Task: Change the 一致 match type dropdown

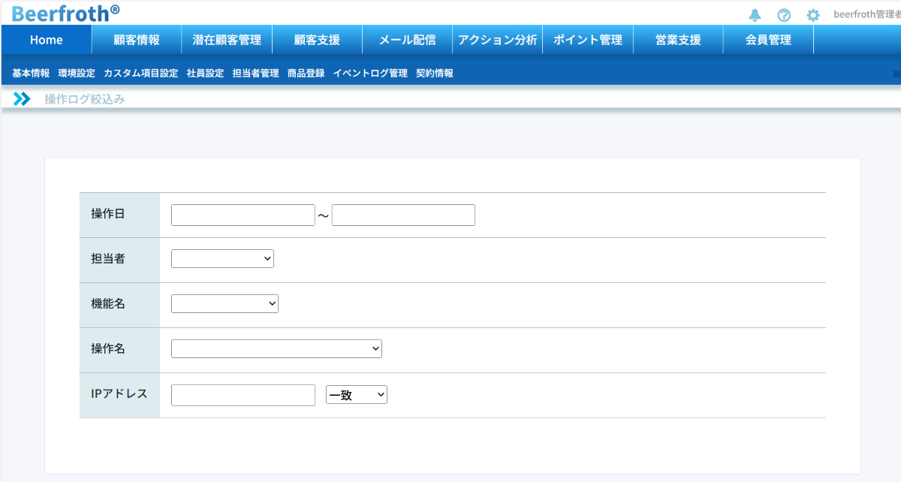Action: 356,395
